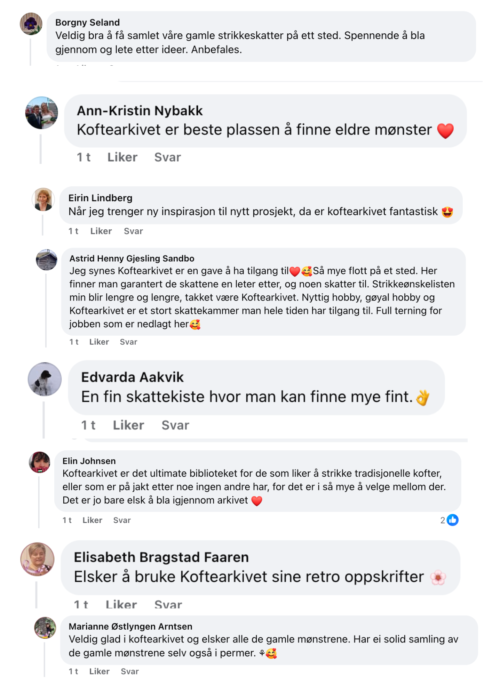Open the Borgny Seland name link
The width and height of the screenshot is (492, 695).
(87, 23)
